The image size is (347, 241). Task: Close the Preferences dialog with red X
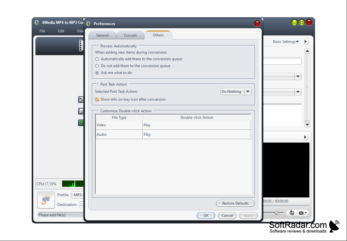pos(257,24)
